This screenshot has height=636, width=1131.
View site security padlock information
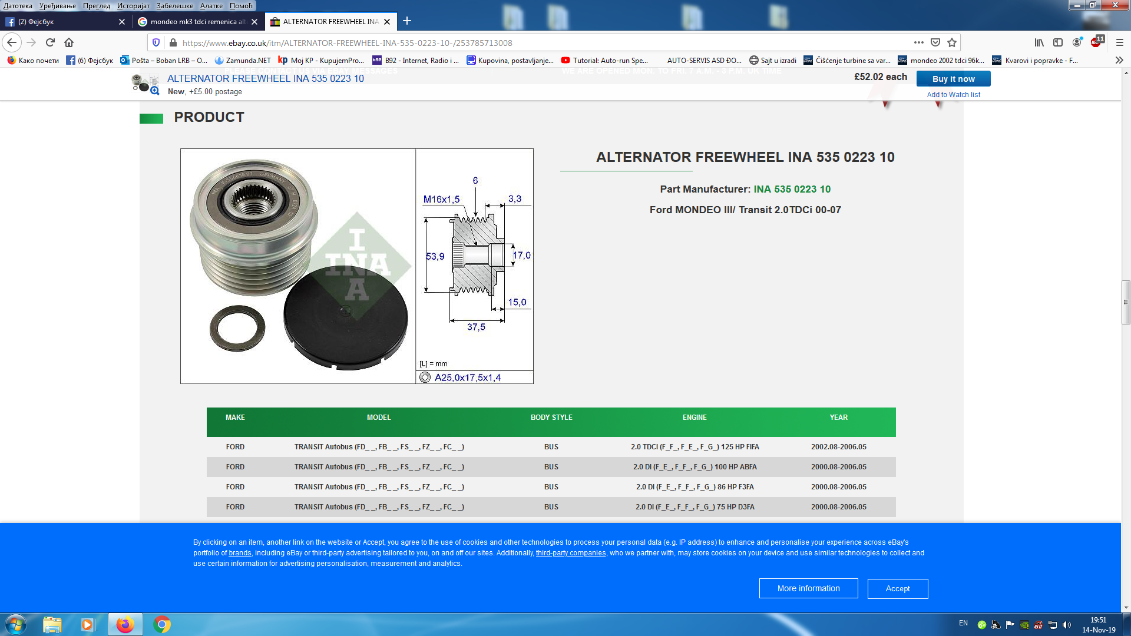tap(173, 42)
